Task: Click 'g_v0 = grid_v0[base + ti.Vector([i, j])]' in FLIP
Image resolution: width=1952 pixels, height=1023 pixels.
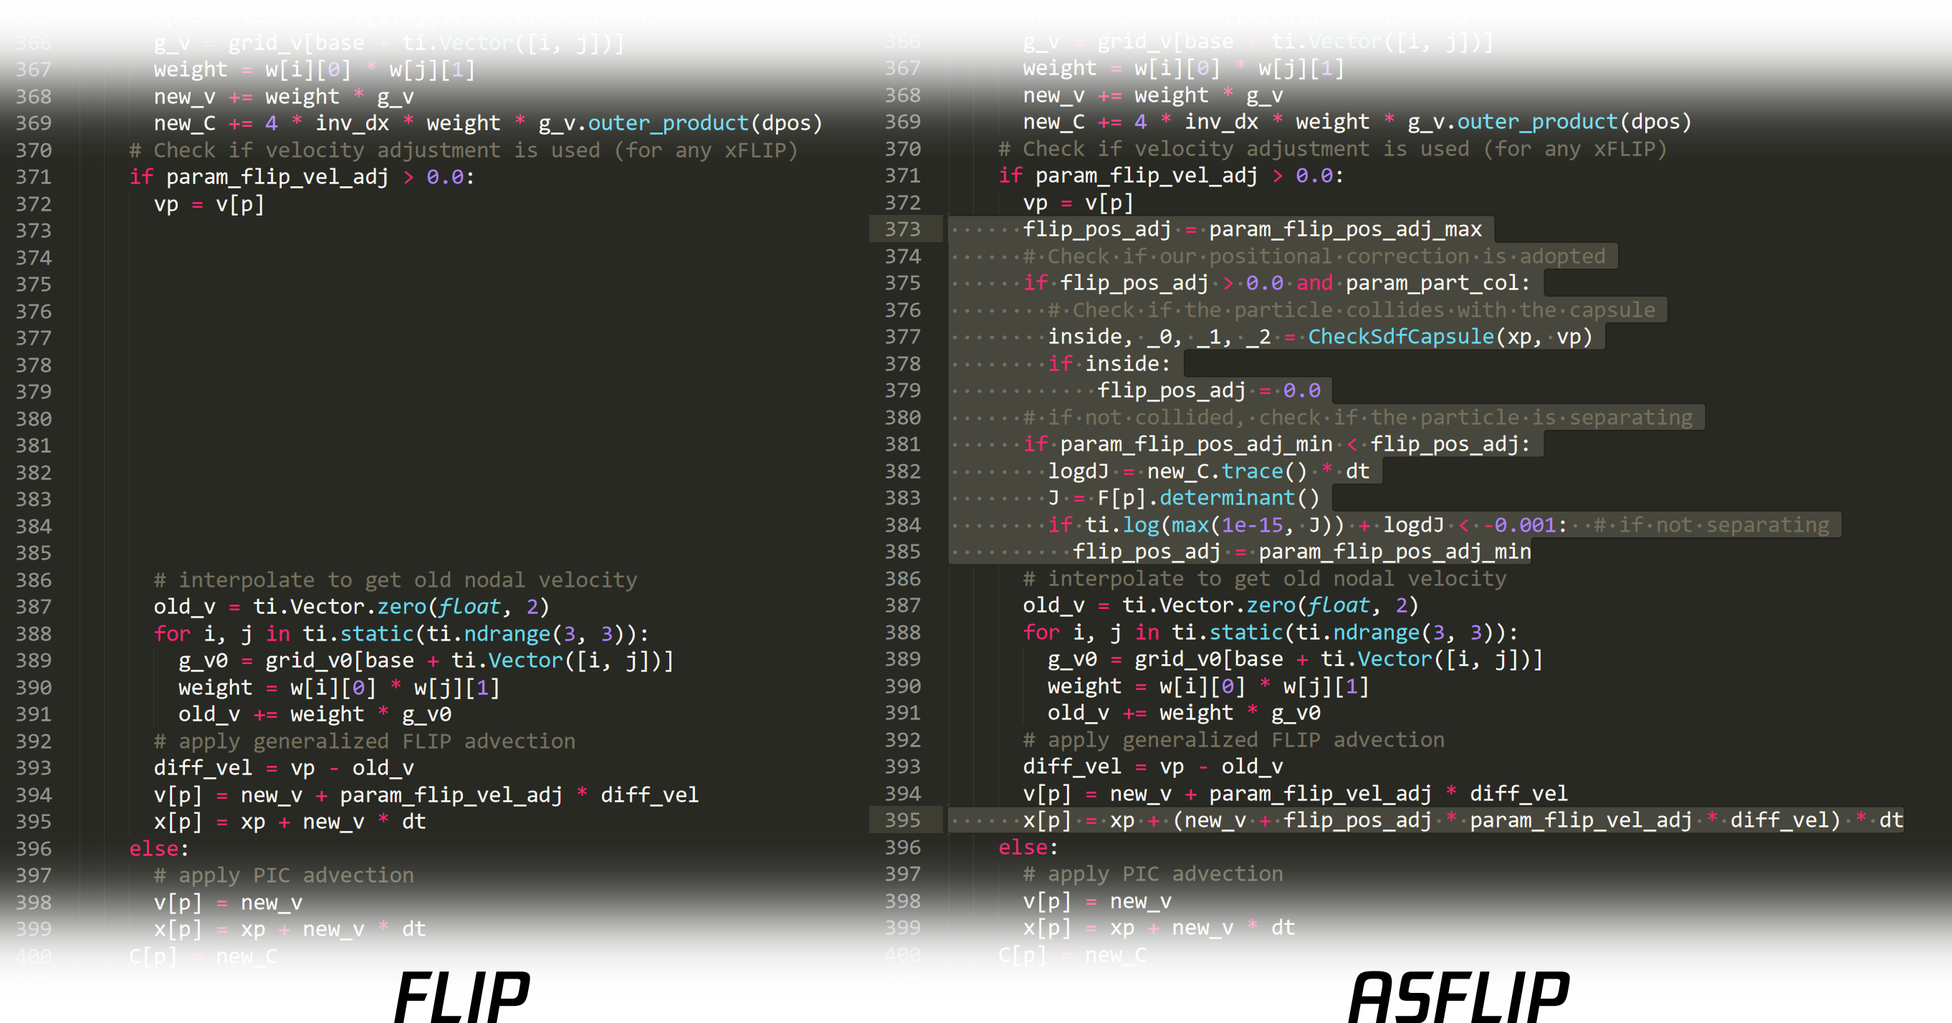Action: tap(426, 660)
